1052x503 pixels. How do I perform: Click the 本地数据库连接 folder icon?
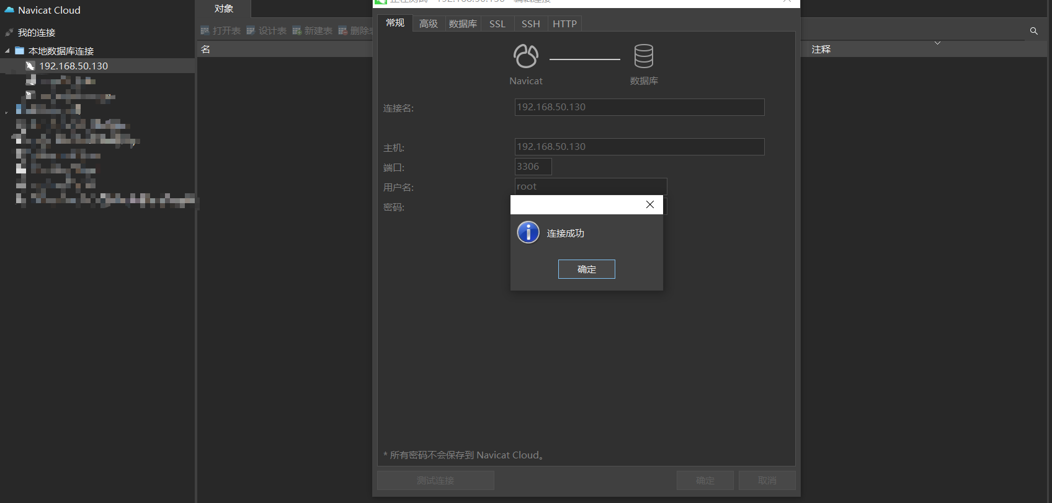[x=20, y=51]
